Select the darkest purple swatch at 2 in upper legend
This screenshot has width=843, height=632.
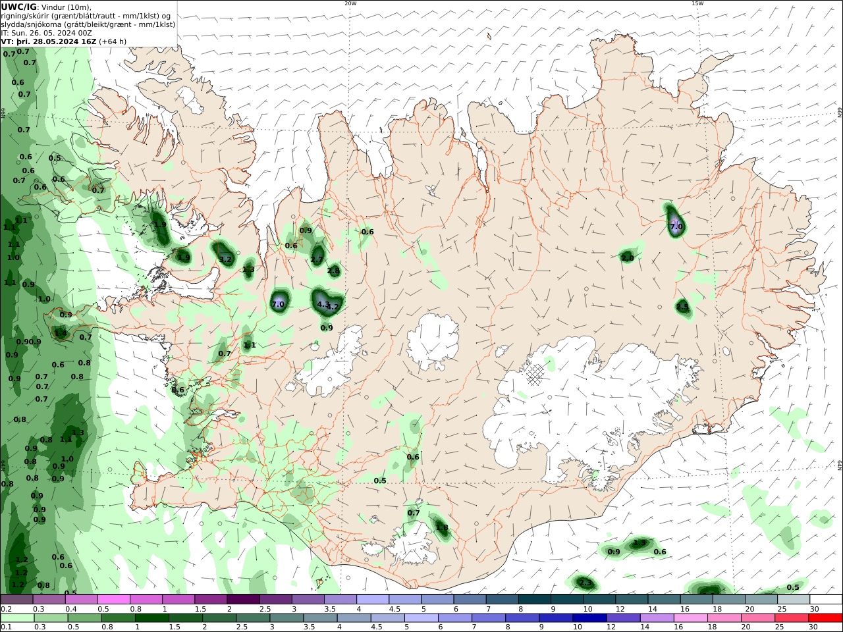(243, 599)
